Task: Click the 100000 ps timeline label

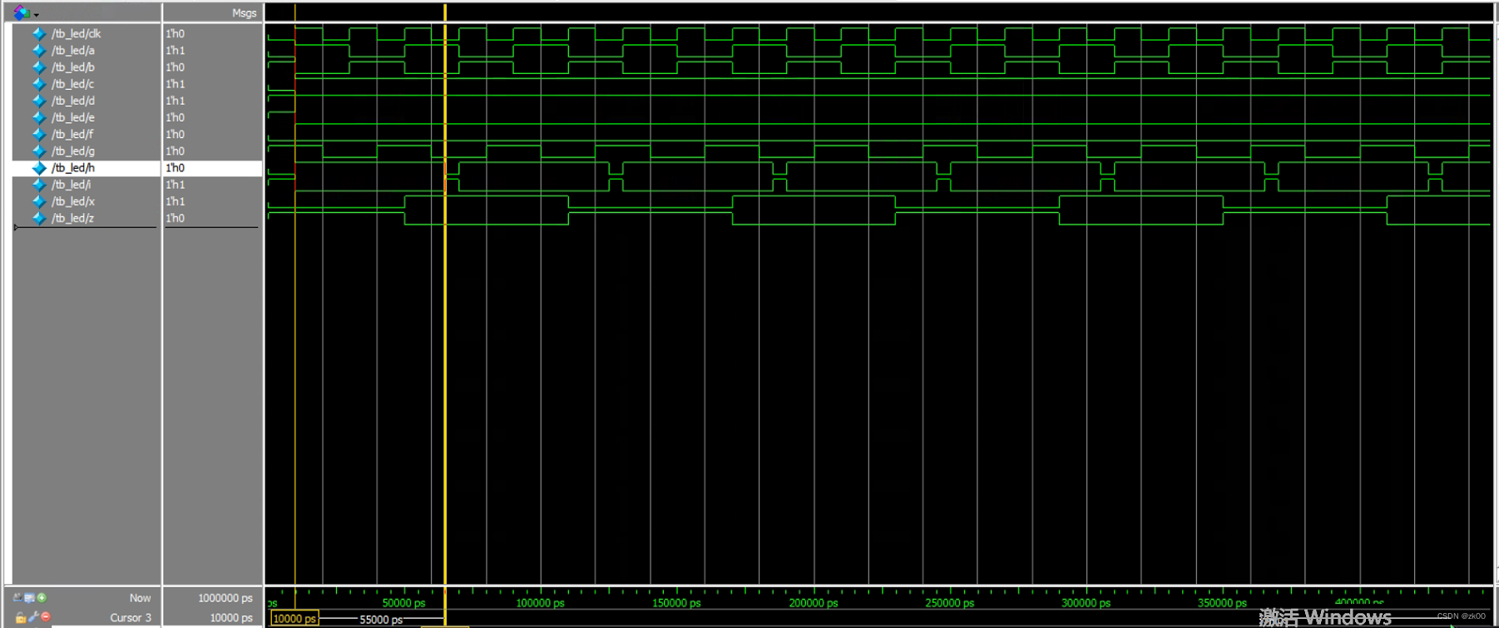Action: coord(540,603)
